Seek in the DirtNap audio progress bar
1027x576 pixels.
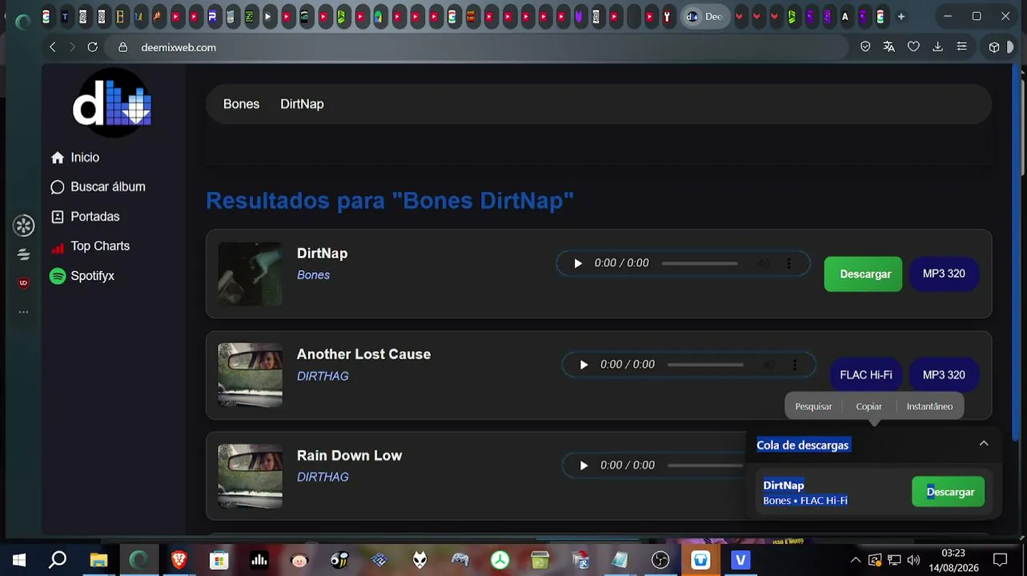click(x=700, y=263)
